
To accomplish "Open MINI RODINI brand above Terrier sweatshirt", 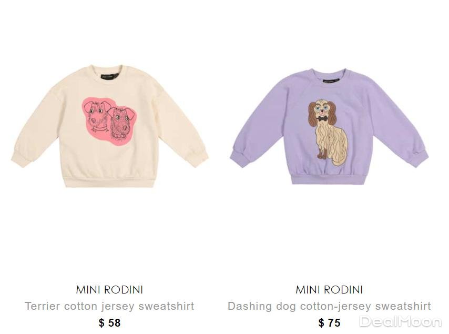I will pos(109,290).
